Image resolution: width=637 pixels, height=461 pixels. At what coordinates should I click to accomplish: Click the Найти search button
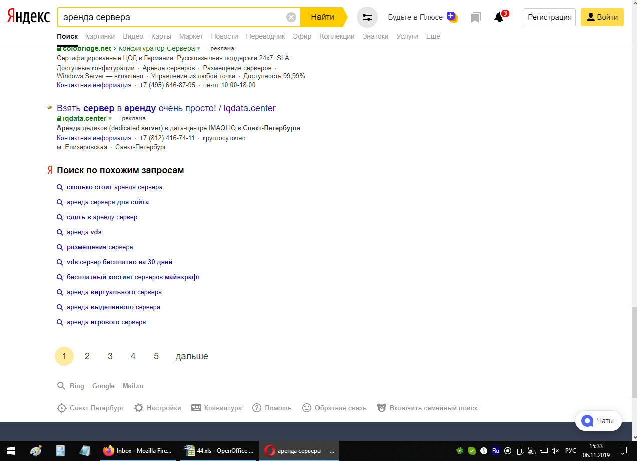click(323, 17)
